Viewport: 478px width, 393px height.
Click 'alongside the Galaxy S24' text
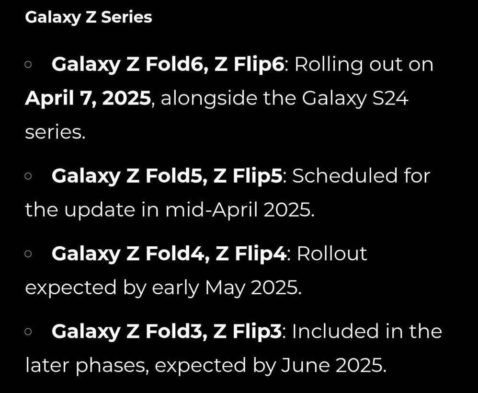(x=285, y=99)
